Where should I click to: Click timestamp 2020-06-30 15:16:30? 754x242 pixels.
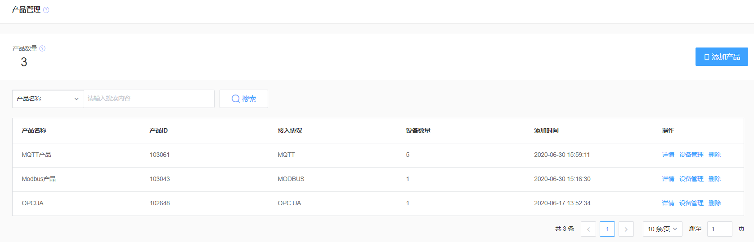pyautogui.click(x=562, y=179)
